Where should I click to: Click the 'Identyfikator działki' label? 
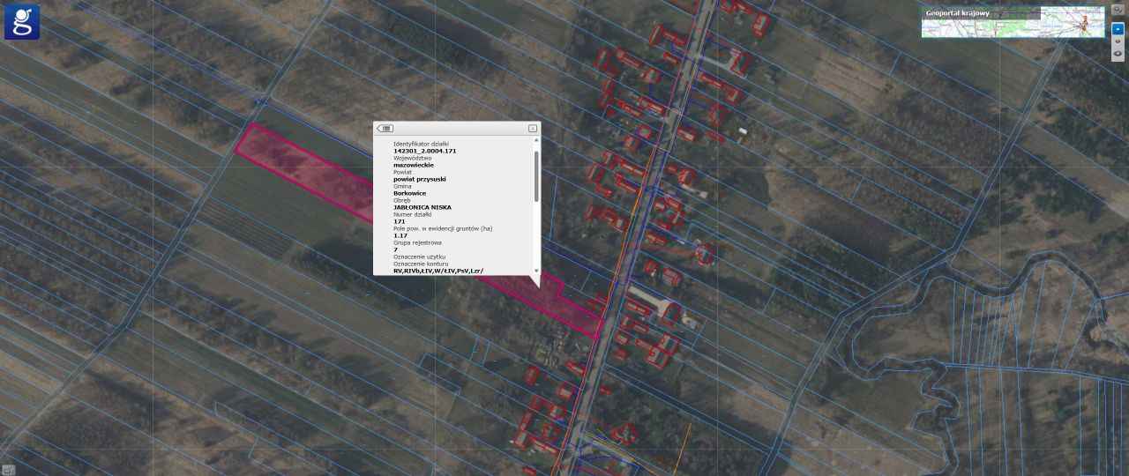tap(421, 143)
